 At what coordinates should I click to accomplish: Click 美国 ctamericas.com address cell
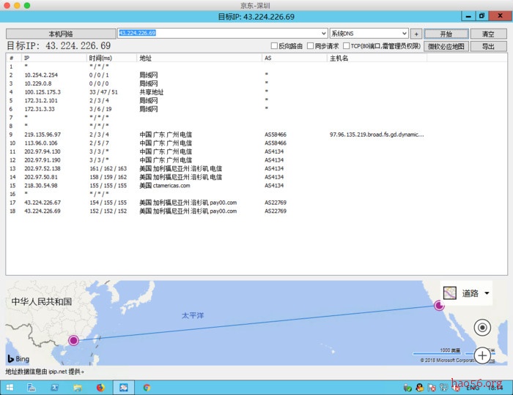165,185
